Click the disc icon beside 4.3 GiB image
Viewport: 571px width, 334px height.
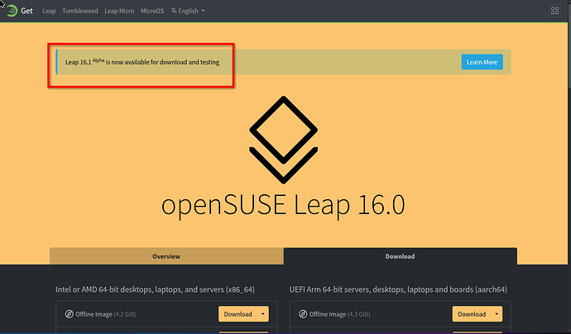303,313
